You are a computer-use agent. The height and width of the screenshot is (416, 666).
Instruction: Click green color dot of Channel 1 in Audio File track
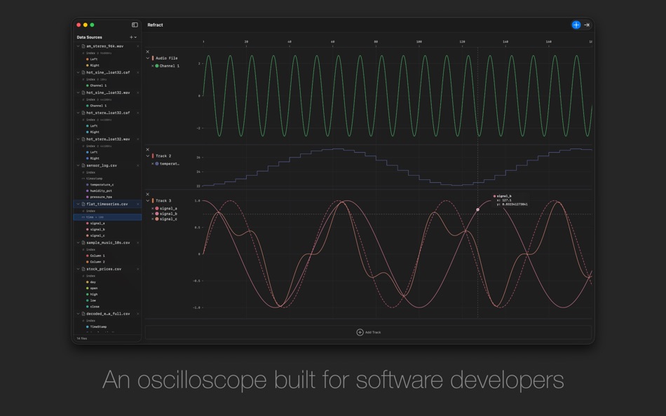pyautogui.click(x=157, y=66)
